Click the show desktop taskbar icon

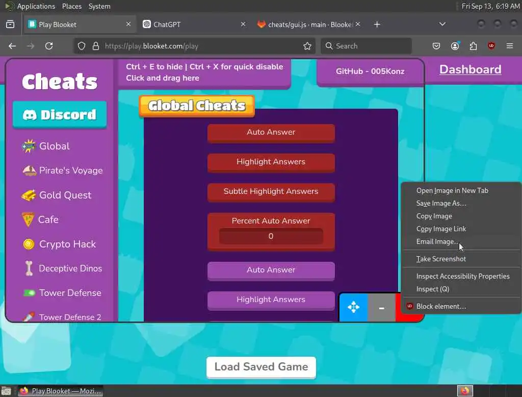point(6,391)
